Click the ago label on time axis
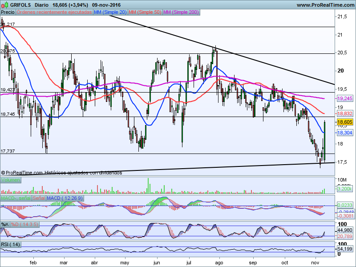The height and width of the screenshot is (267, 356). click(x=219, y=263)
